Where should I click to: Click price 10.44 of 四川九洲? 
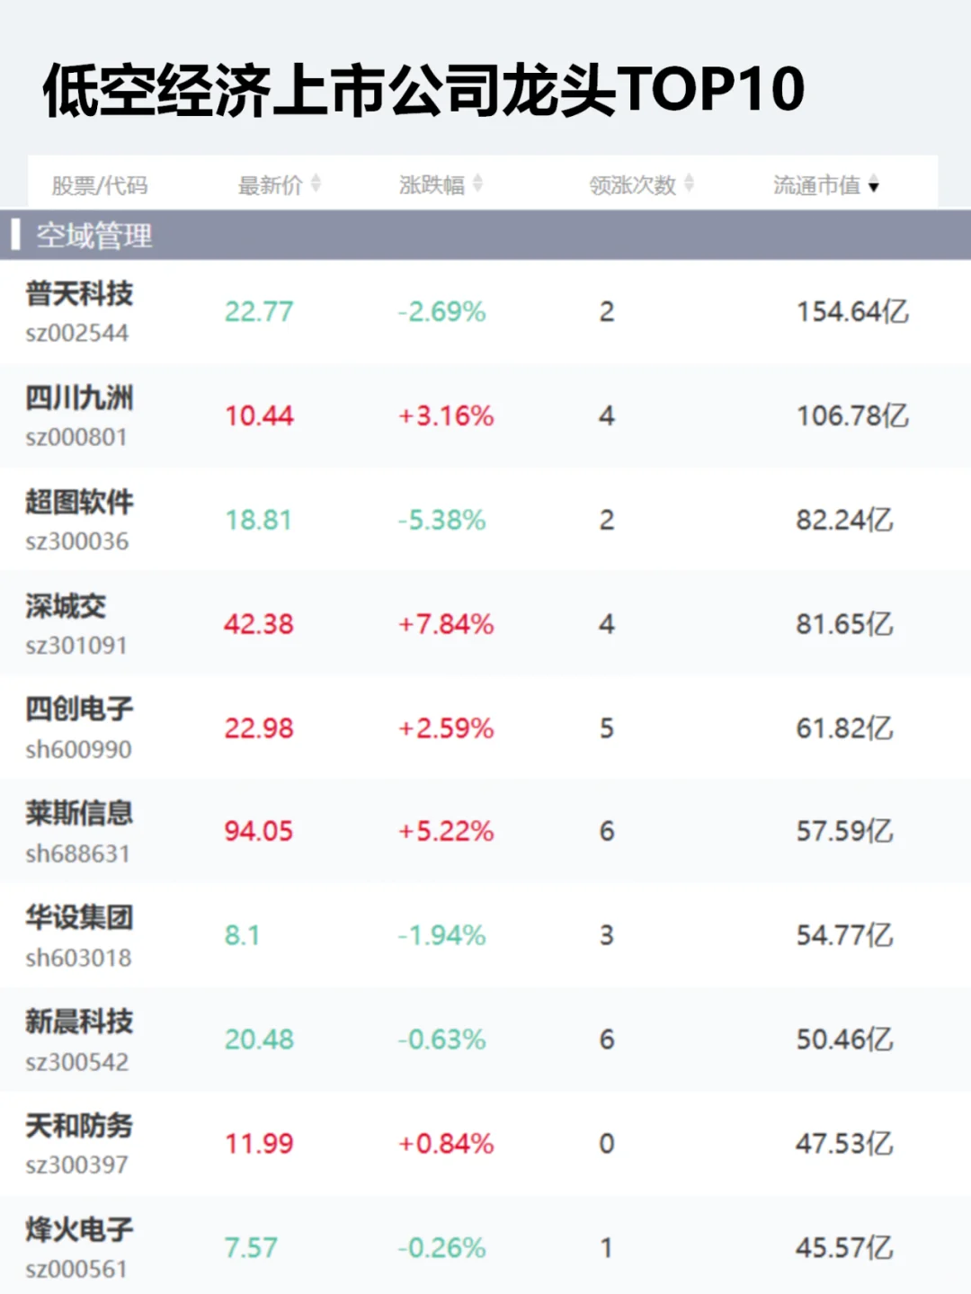pyautogui.click(x=259, y=416)
